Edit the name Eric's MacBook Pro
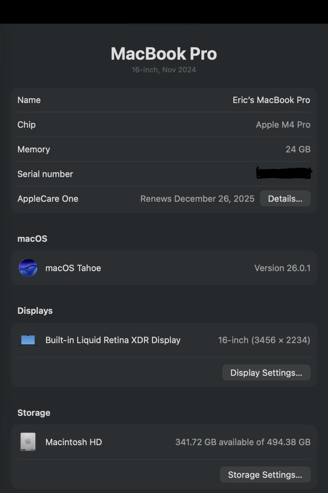The width and height of the screenshot is (328, 493). pyautogui.click(x=271, y=100)
